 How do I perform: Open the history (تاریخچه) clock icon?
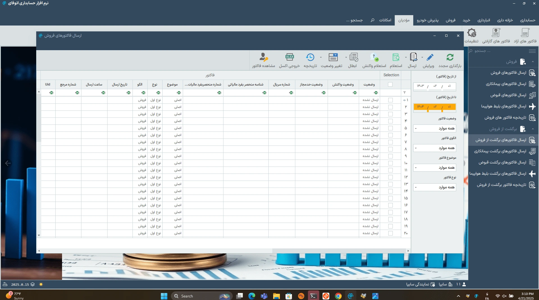(310, 57)
